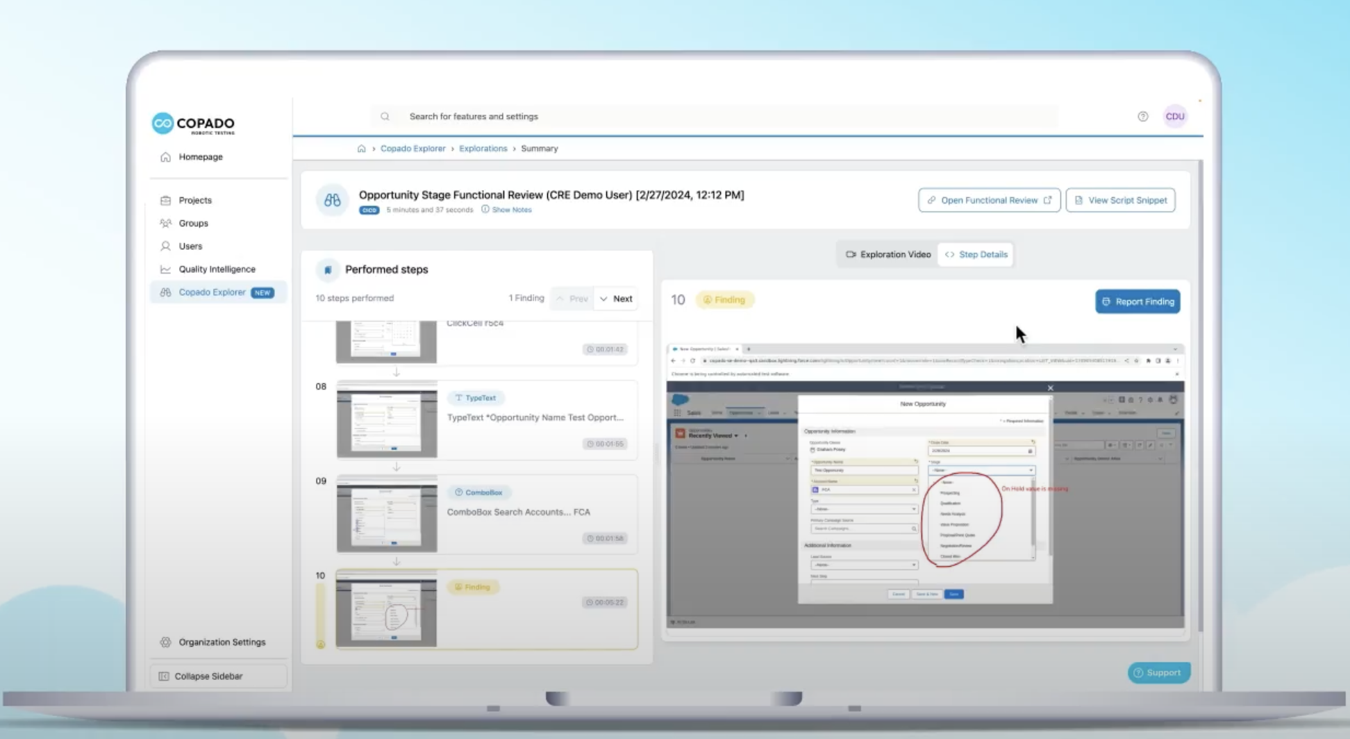Focus the features and settings search field
This screenshot has height=739, width=1350.
coord(715,117)
